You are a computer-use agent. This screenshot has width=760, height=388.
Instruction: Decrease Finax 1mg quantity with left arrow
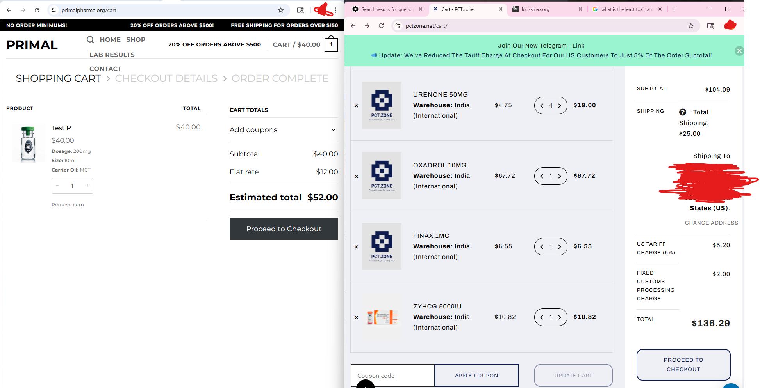click(x=542, y=247)
